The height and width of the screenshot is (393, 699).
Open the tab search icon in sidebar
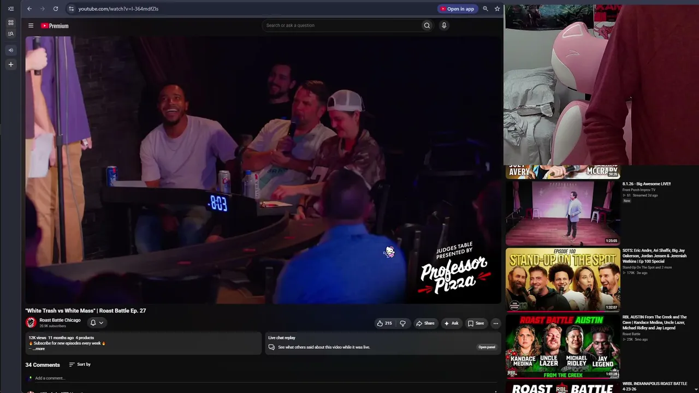(10, 34)
